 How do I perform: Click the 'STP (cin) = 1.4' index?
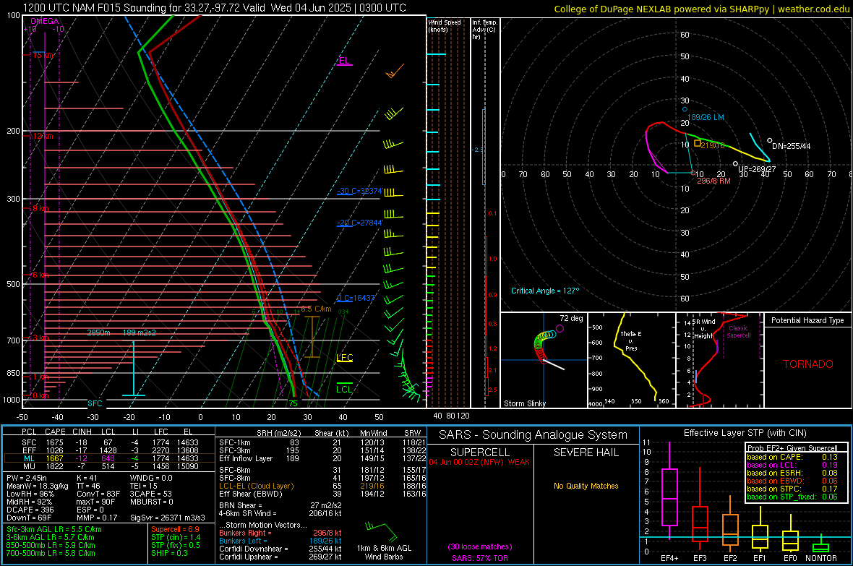pos(176,537)
